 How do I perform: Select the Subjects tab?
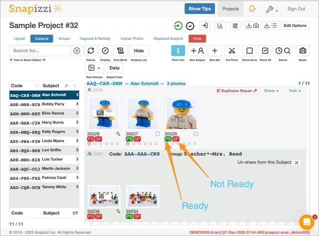tap(42, 39)
